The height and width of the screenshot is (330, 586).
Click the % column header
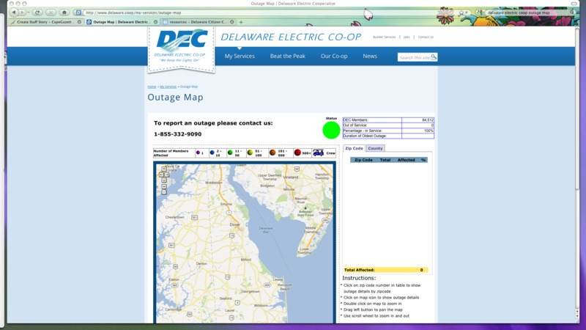tap(423, 160)
